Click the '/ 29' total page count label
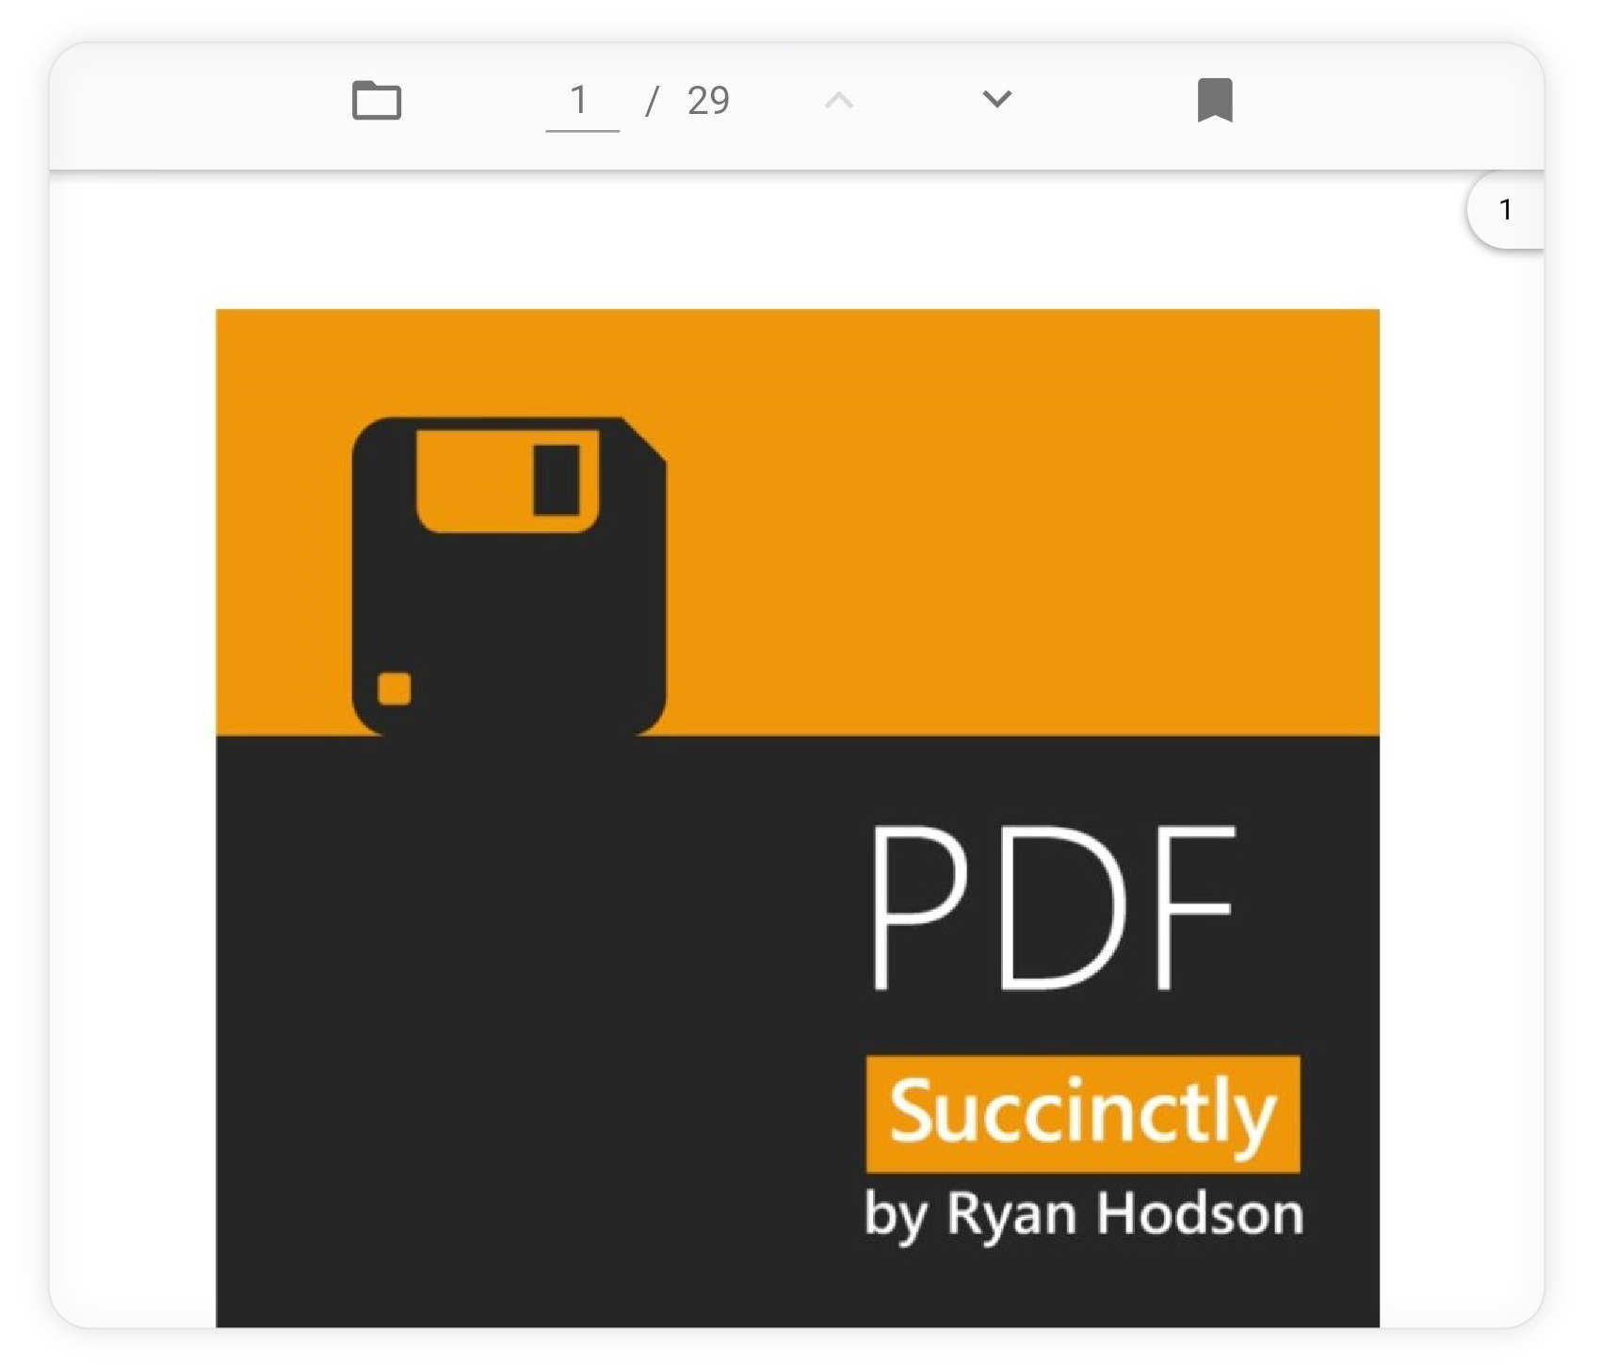The image size is (1601, 1364). coord(688,99)
